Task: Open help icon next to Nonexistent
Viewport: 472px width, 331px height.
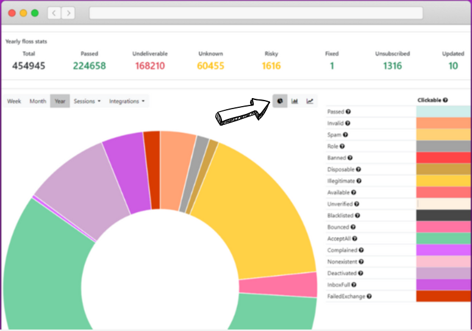Action: 361,262
